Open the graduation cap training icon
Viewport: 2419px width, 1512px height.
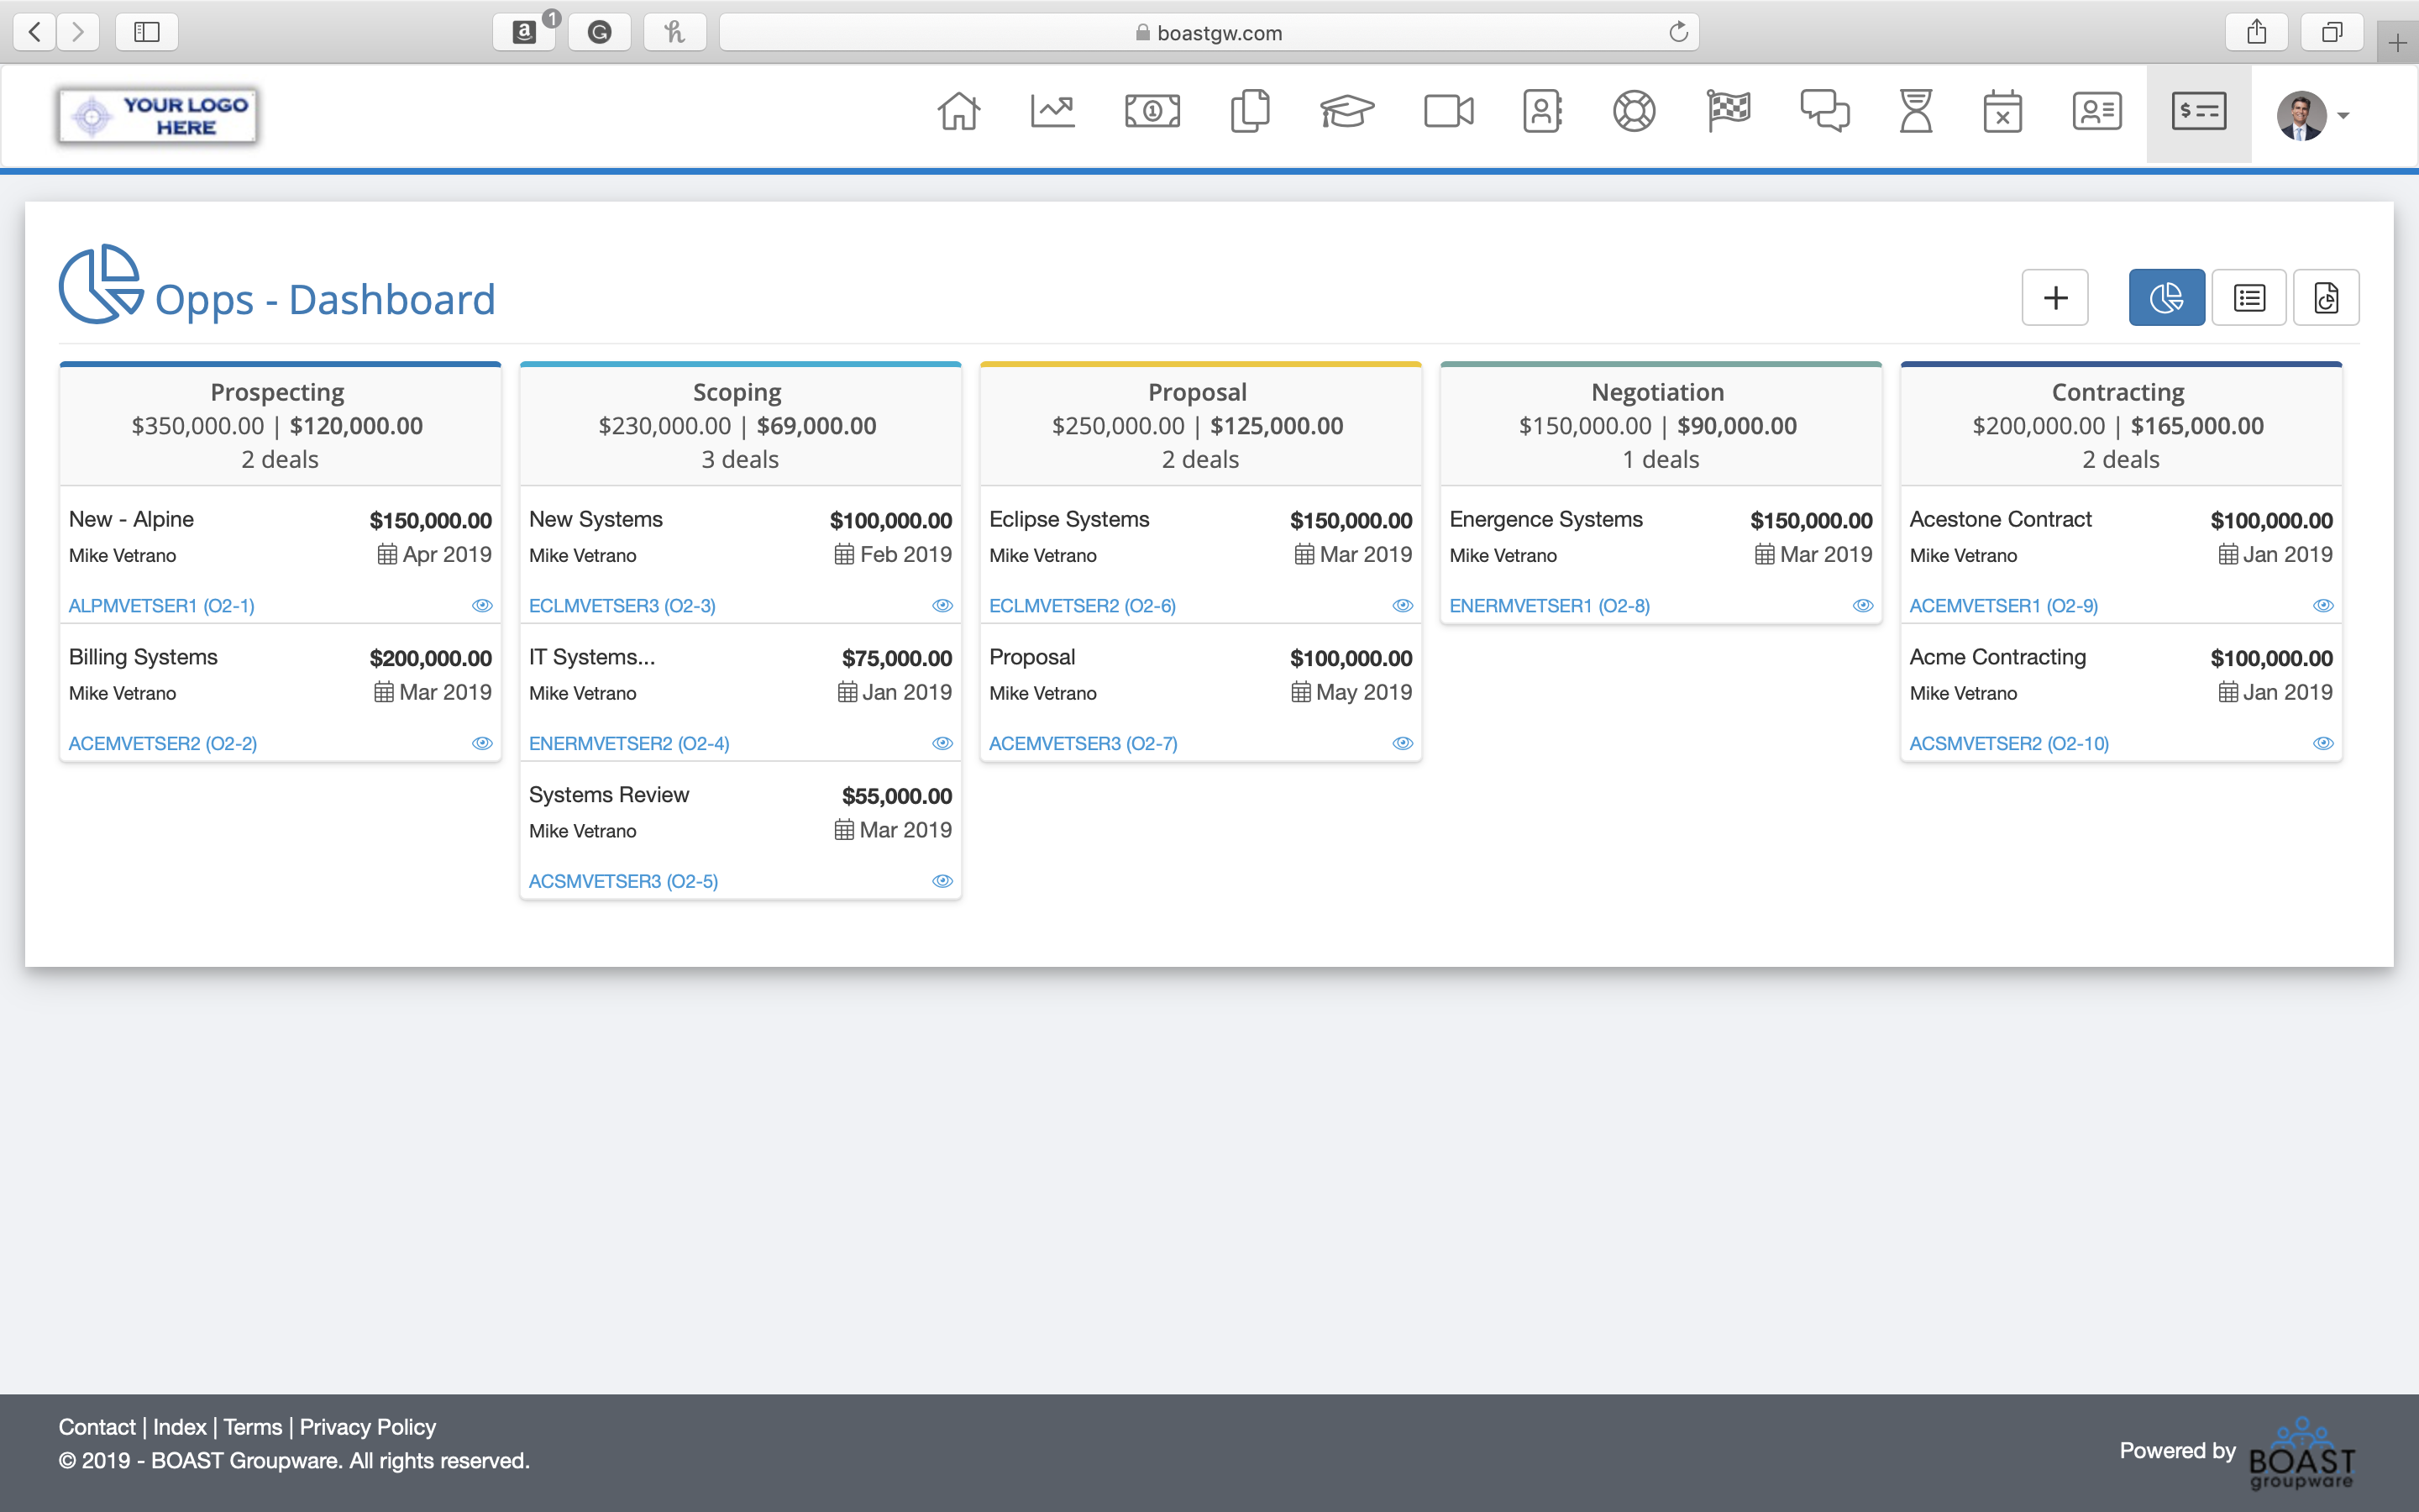1346,112
